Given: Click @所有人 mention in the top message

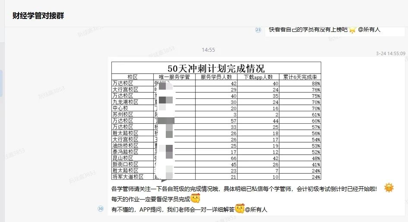Looking at the screenshot, I should coord(369,30).
